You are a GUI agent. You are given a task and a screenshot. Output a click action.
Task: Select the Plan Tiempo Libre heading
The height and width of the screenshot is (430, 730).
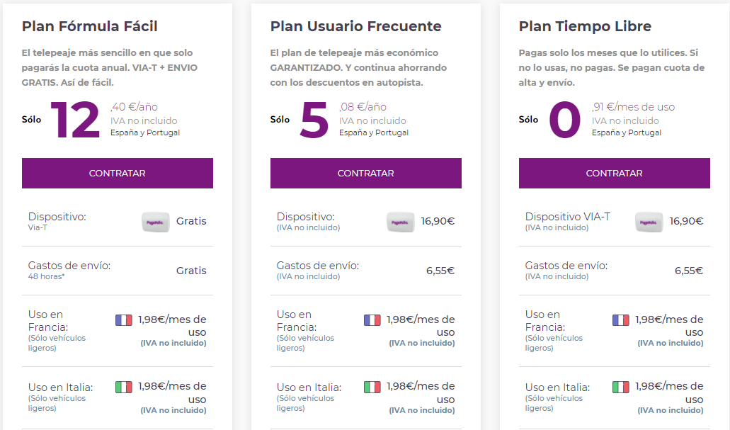(x=586, y=26)
